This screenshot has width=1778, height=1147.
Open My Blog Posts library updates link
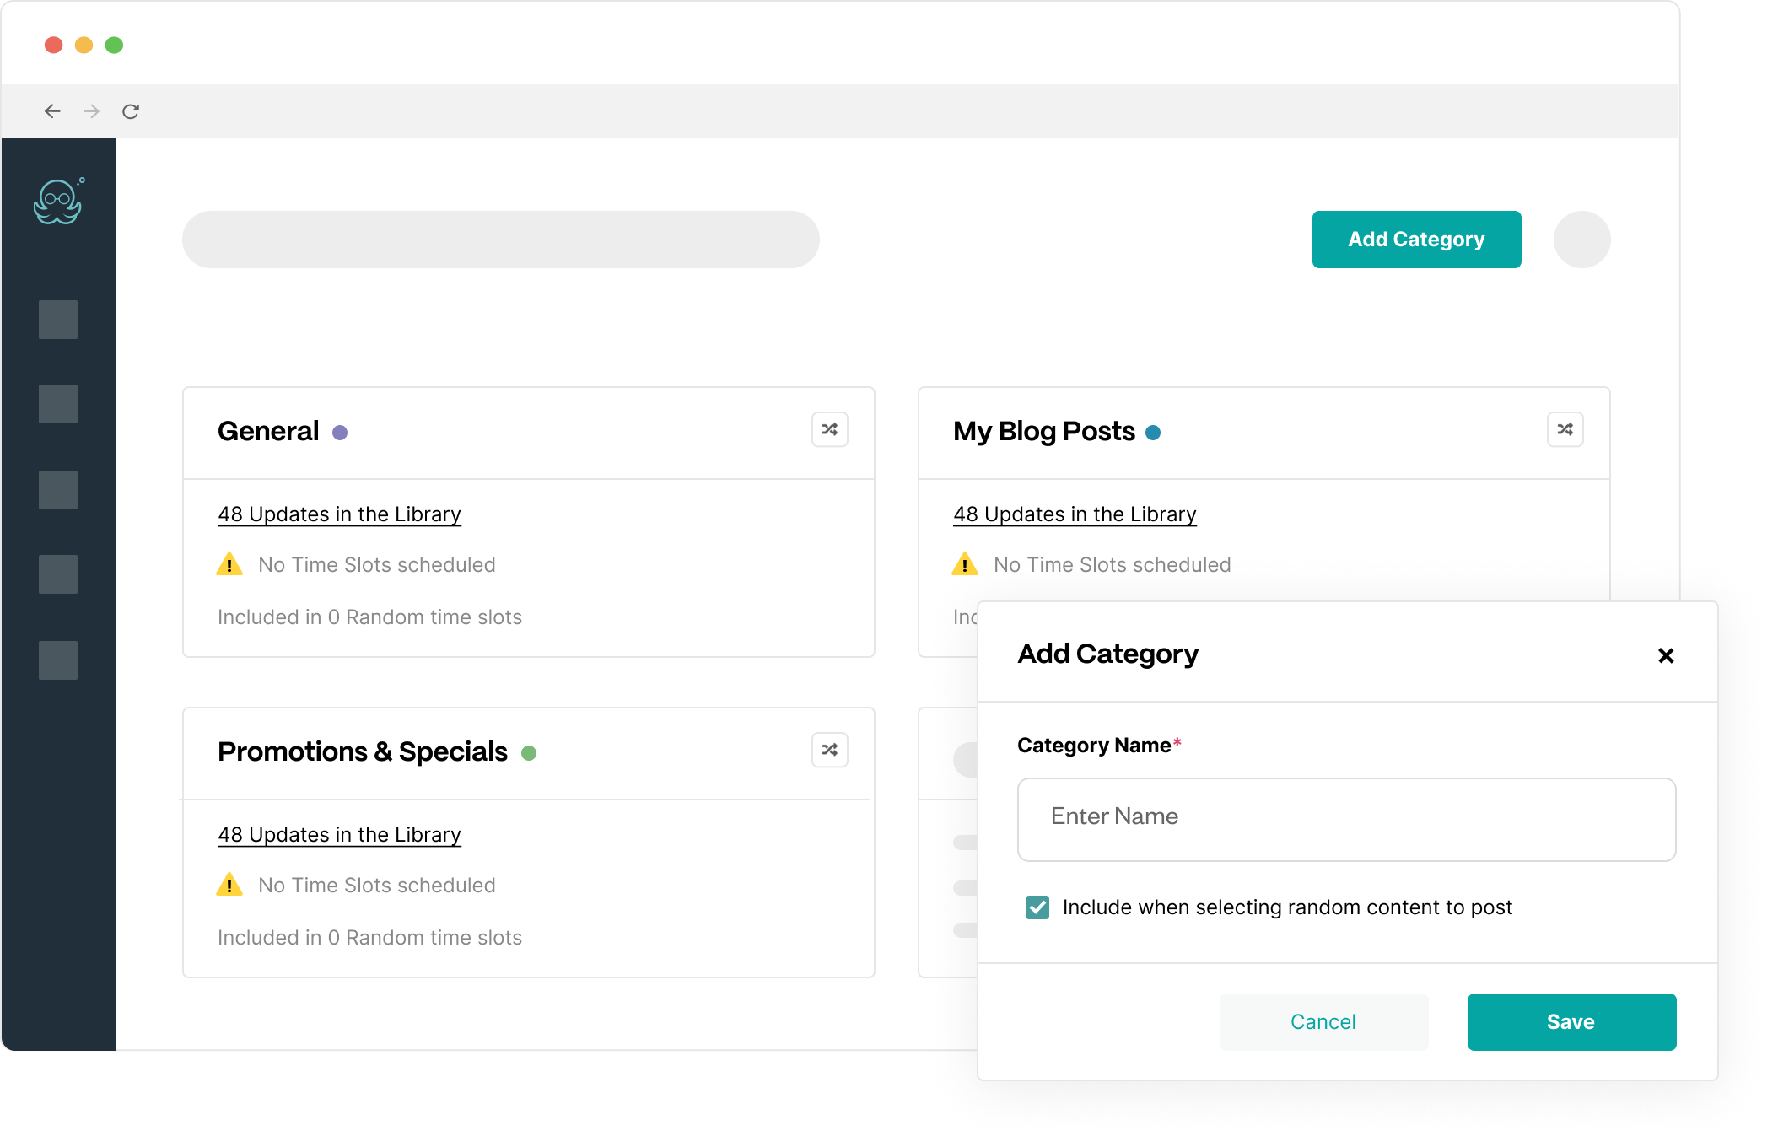(1075, 514)
